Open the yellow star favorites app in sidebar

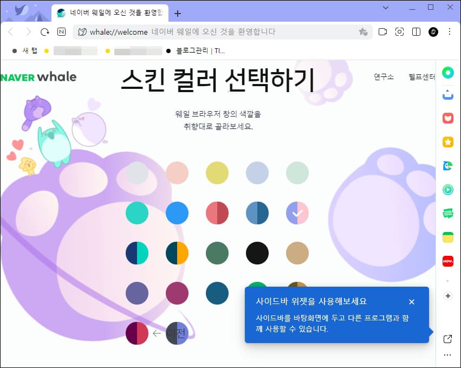coord(447,142)
